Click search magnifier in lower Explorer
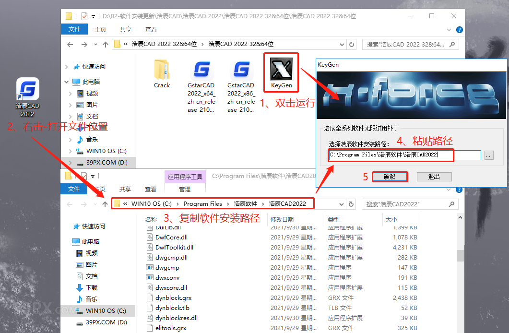 coord(451,204)
